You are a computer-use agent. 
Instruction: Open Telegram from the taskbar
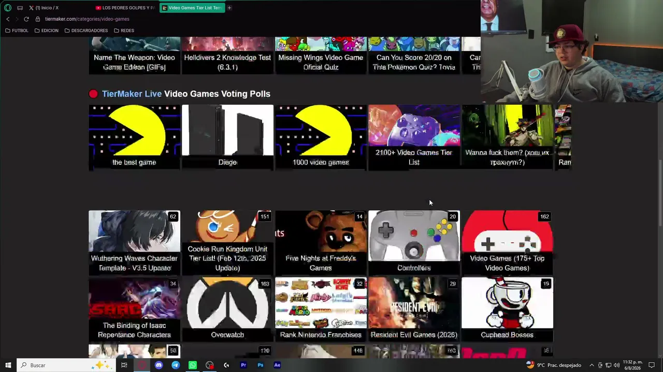click(x=176, y=365)
